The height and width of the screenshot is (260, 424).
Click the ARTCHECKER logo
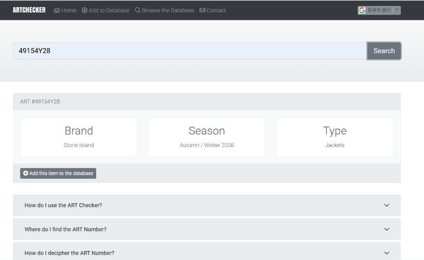(x=29, y=10)
